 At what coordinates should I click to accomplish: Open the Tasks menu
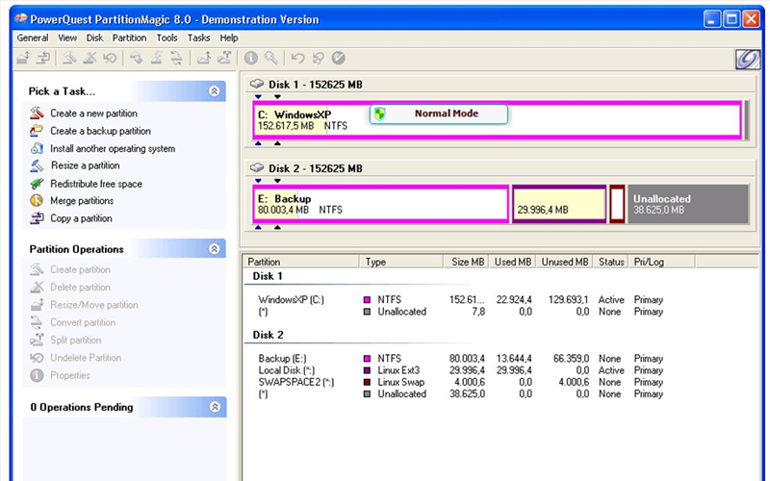[199, 38]
